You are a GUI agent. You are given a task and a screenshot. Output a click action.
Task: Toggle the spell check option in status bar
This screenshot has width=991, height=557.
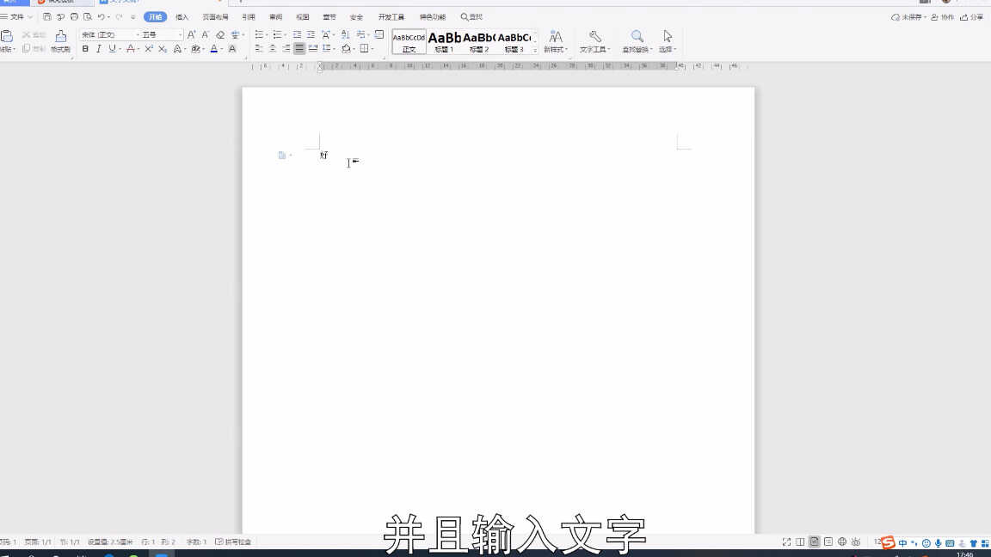tap(233, 542)
